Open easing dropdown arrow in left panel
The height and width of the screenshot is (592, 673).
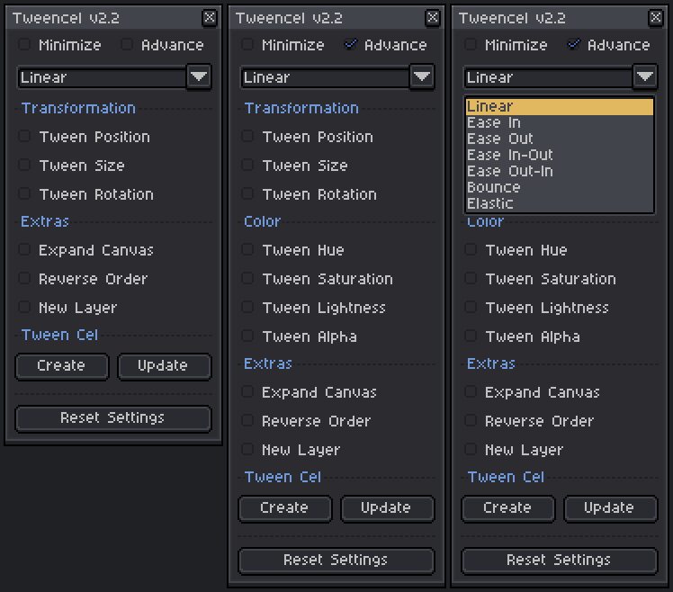199,77
